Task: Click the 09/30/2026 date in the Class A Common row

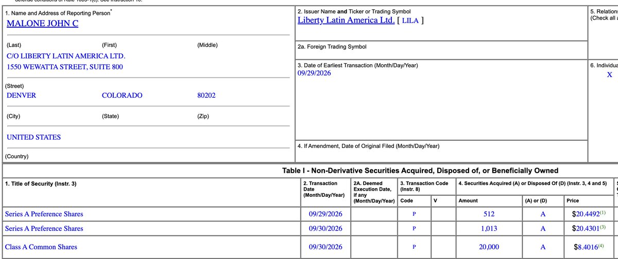Action: [x=325, y=247]
